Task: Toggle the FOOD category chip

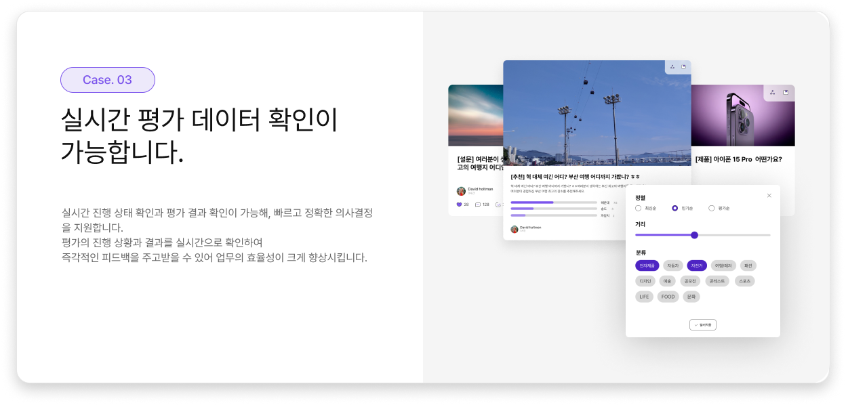Action: point(668,297)
